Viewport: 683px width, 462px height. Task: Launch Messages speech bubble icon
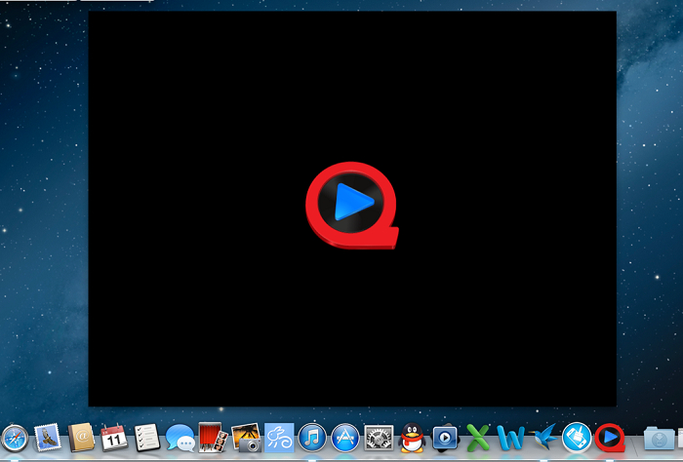click(181, 438)
